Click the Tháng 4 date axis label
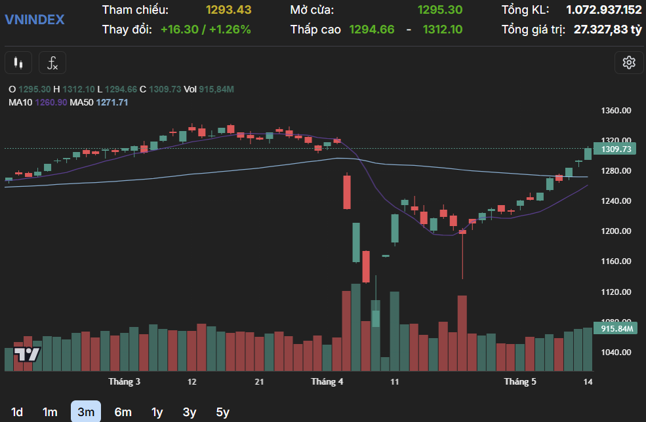The height and width of the screenshot is (422, 646). click(x=327, y=381)
